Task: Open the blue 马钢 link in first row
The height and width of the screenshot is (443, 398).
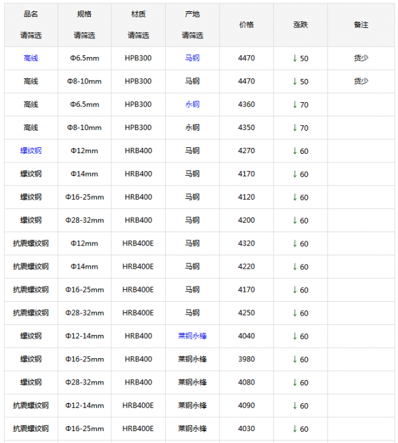Action: (192, 58)
